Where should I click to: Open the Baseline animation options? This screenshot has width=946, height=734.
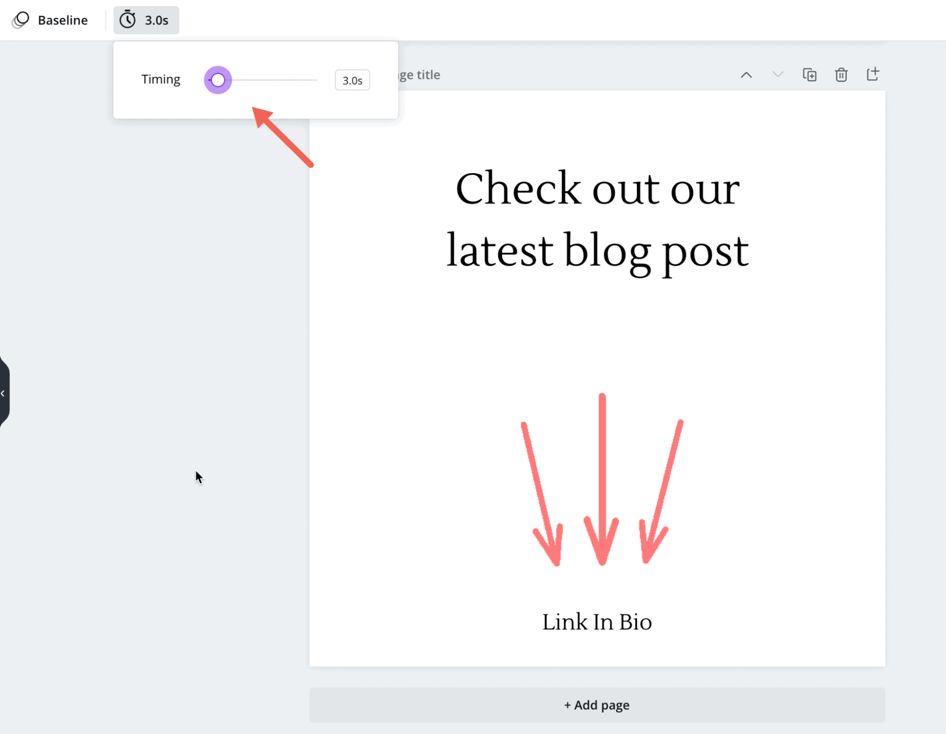pos(50,20)
